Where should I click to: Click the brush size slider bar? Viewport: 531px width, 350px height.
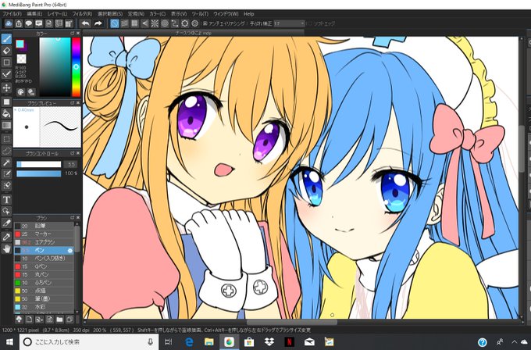[39, 164]
